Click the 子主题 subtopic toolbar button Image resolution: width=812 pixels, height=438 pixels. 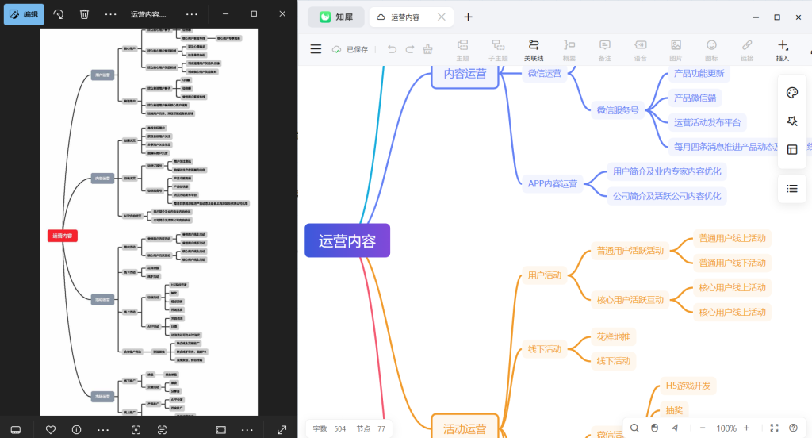point(498,50)
